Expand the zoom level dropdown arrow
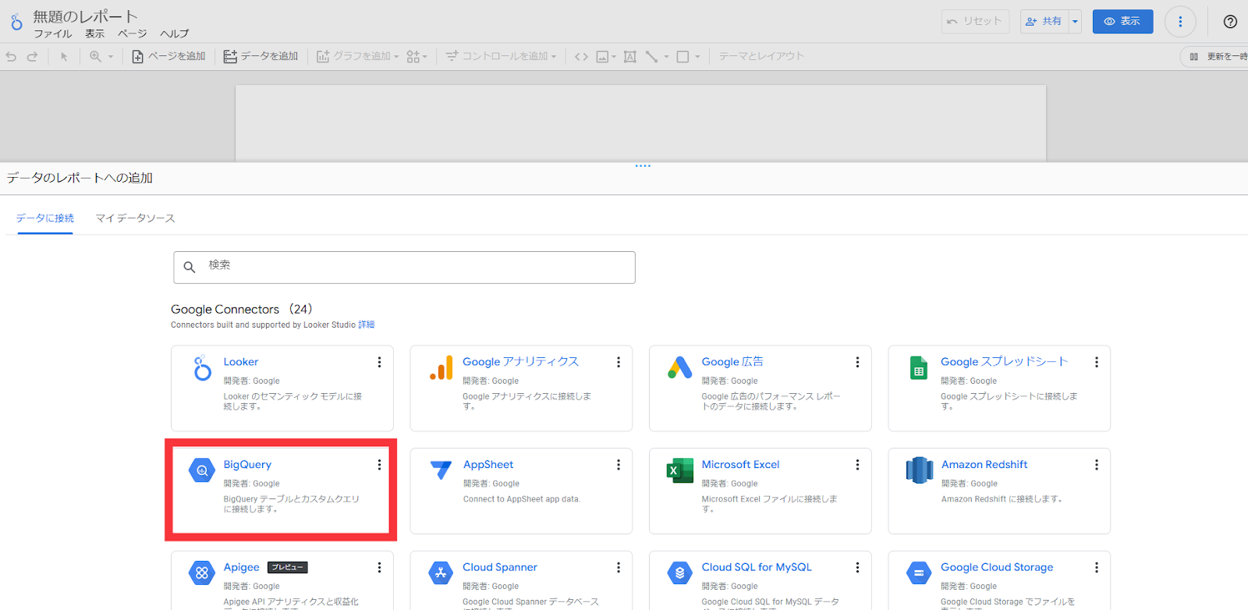 tap(111, 56)
